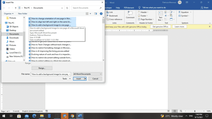The width and height of the screenshot is (212, 119).
Task: Show the preview pane in the dialog
Action: 96,13
